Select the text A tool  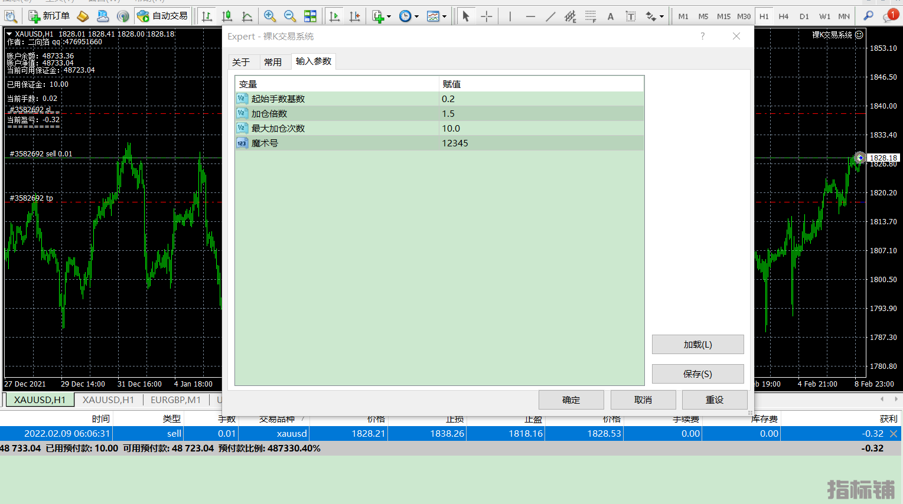pyautogui.click(x=611, y=17)
